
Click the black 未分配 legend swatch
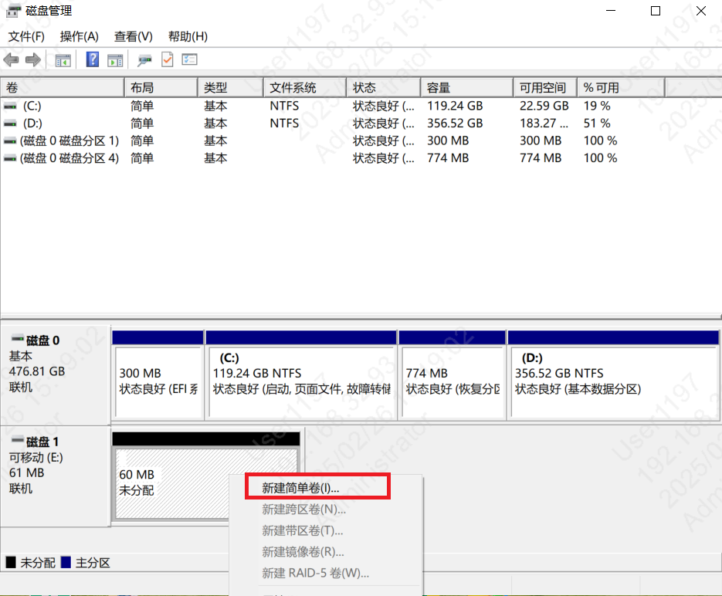9,563
